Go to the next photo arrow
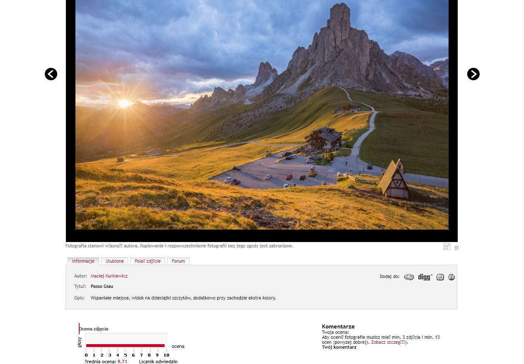This screenshot has width=524, height=364. point(473,74)
